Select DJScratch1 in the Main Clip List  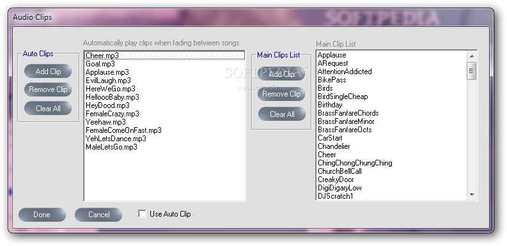[392, 196]
